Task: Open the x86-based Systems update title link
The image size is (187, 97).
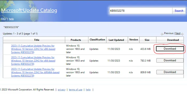Action: click(33, 49)
